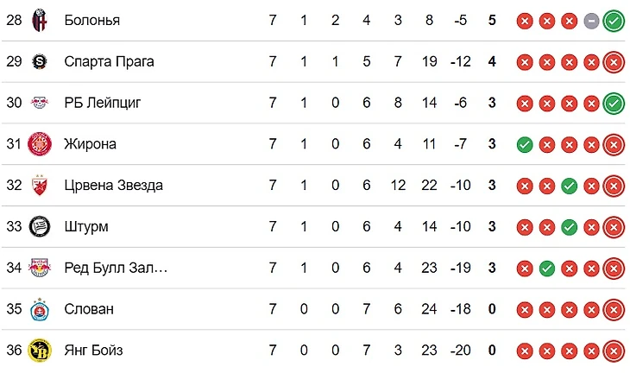The width and height of the screenshot is (630, 373).
Task: Click the Girona red crest icon
Action: pyautogui.click(x=40, y=144)
